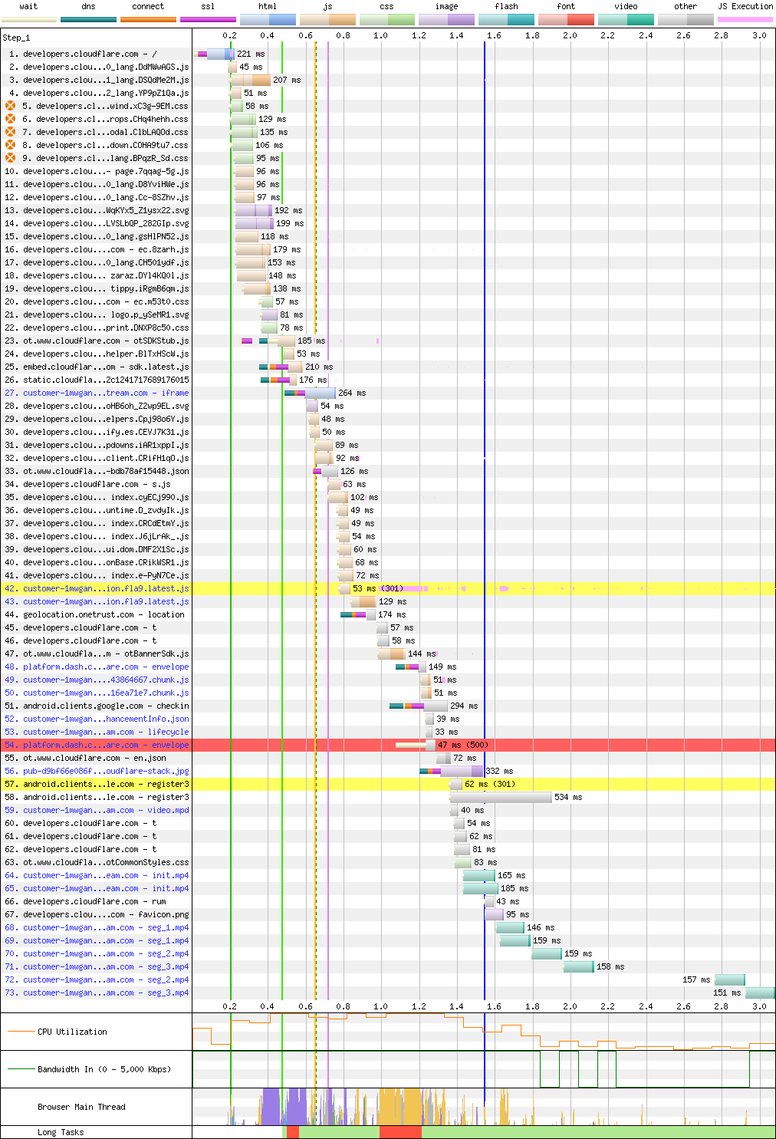Click the flash legend color bar

point(507,19)
